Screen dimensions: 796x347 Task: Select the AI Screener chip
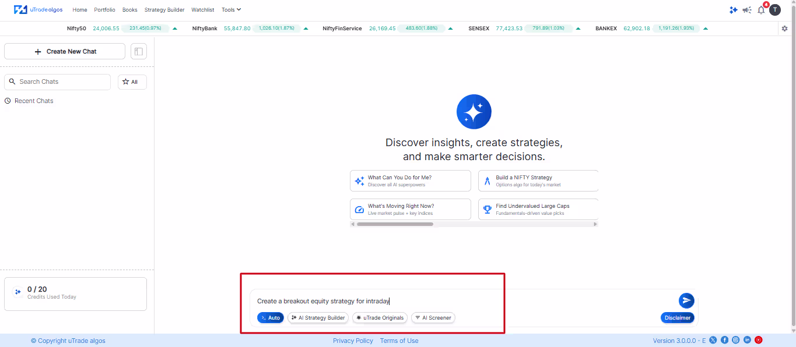(x=433, y=318)
